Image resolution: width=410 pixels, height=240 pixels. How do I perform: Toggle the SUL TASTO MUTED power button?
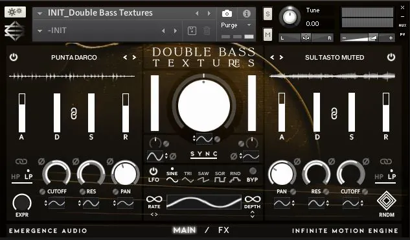(391, 57)
